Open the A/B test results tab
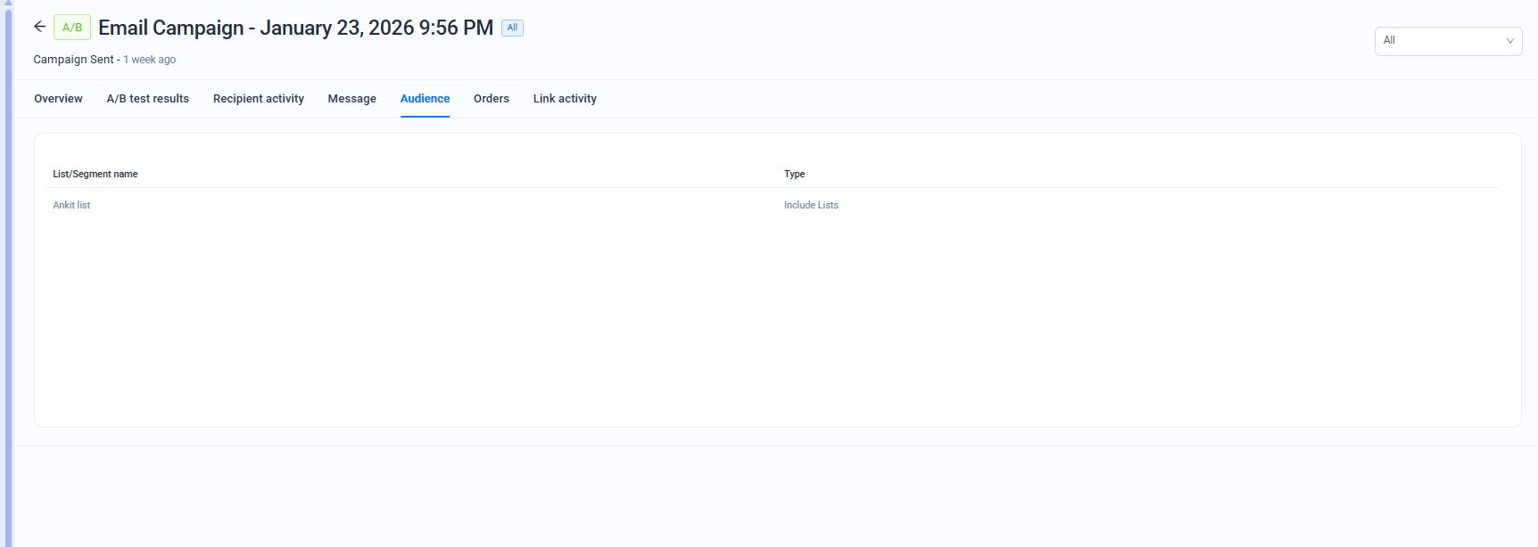The width and height of the screenshot is (1538, 547). coord(147,99)
